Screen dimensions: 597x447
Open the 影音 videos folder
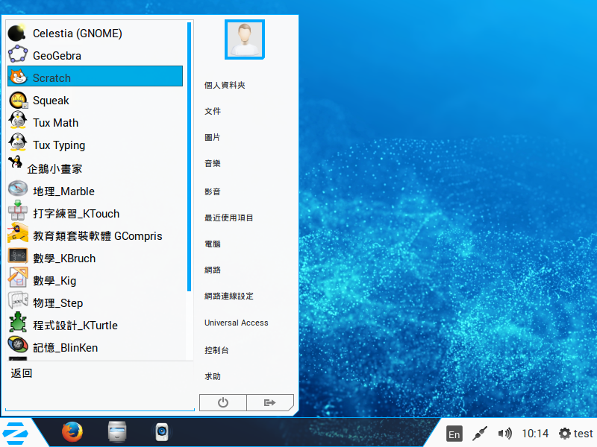pyautogui.click(x=213, y=191)
